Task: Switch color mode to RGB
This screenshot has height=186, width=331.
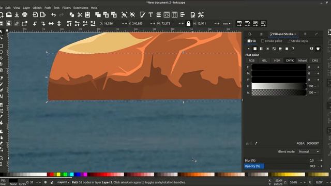Action: click(252, 60)
